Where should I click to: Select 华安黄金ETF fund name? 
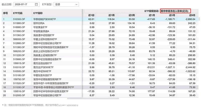(40, 27)
